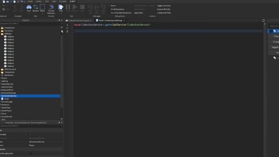
Task: Open the Find dropdown arrow
Action: (29, 14)
